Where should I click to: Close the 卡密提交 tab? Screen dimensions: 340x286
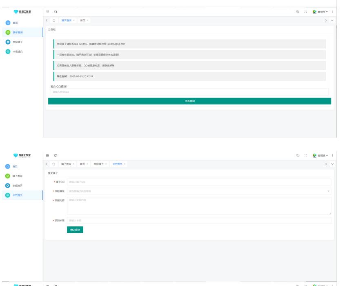125,164
